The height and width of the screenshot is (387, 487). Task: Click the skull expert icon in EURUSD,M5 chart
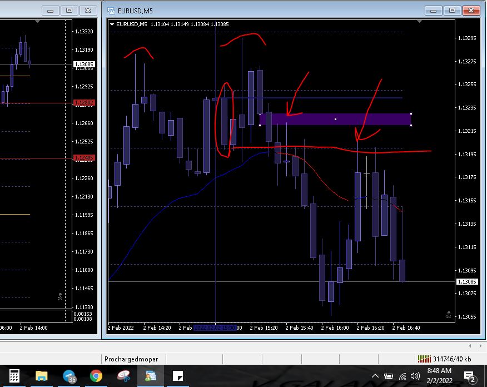(x=449, y=315)
